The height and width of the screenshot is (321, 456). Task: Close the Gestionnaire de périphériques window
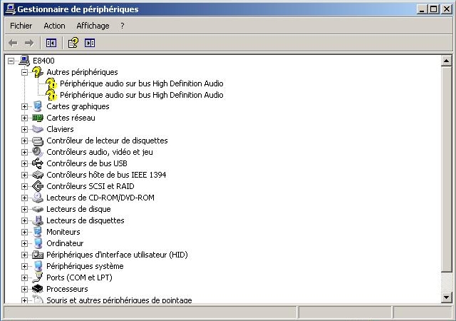pyautogui.click(x=447, y=9)
